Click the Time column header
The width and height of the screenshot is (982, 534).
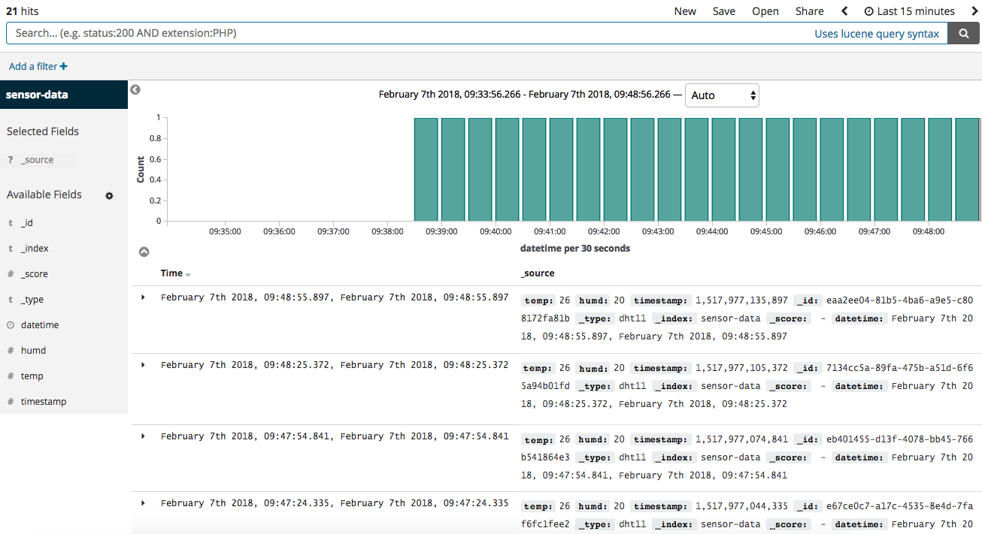coord(171,273)
